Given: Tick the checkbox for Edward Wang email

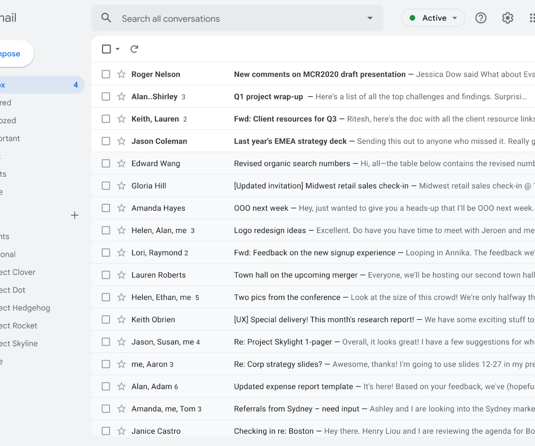Looking at the screenshot, I should tap(106, 164).
